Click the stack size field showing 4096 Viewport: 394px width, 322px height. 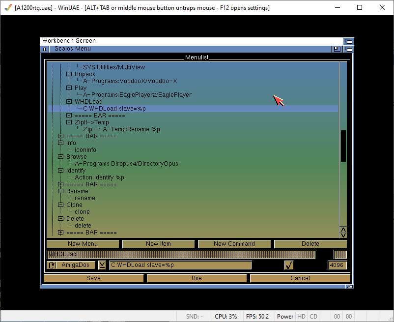[337, 265]
